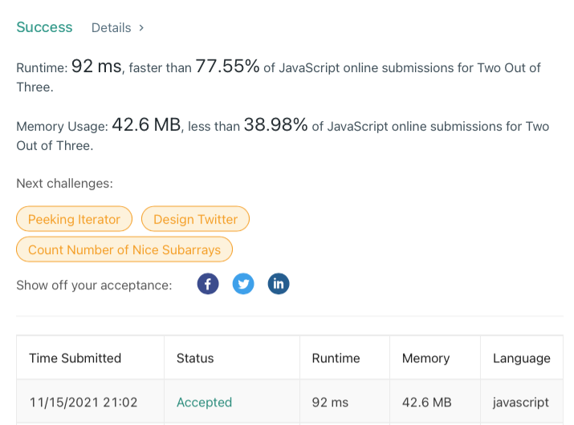Screen dimensions: 574x425
Task: Click the Runtime column header
Action: point(336,358)
